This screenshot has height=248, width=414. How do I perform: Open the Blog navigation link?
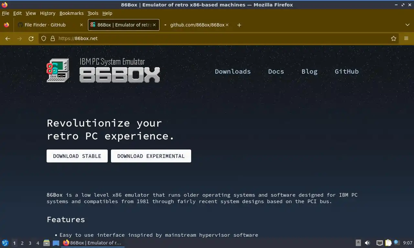point(310,71)
